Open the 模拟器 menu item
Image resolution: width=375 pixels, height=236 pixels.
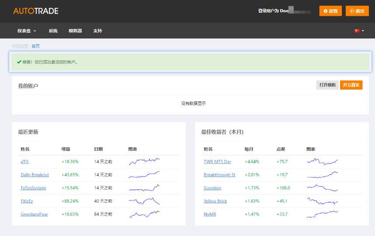pos(75,31)
